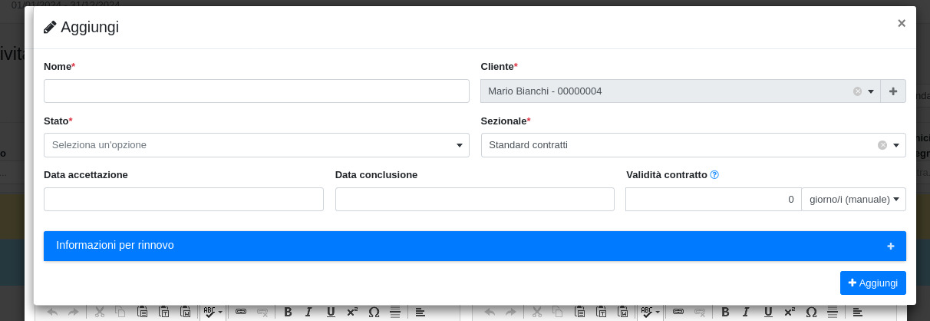Clear the Standard contratti Sezionale selection

882,145
